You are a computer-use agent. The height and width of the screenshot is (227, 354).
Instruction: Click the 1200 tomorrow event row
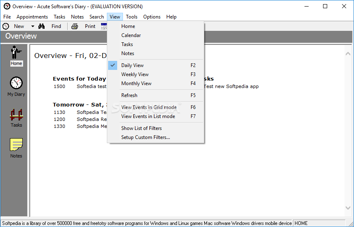pos(80,119)
